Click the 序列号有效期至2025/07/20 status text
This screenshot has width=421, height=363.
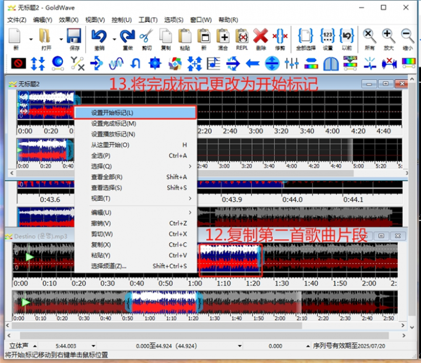point(349,346)
